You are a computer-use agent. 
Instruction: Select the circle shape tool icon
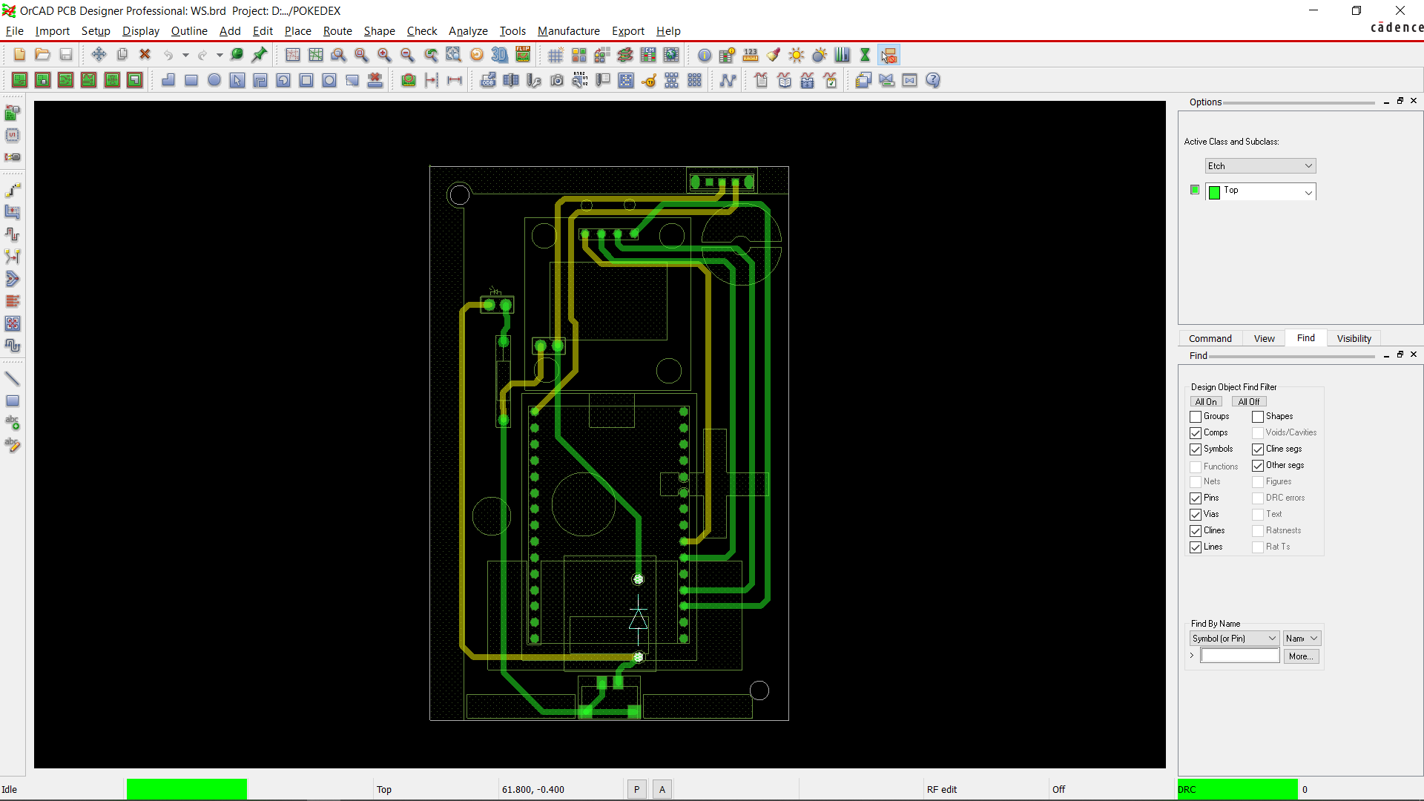point(214,80)
